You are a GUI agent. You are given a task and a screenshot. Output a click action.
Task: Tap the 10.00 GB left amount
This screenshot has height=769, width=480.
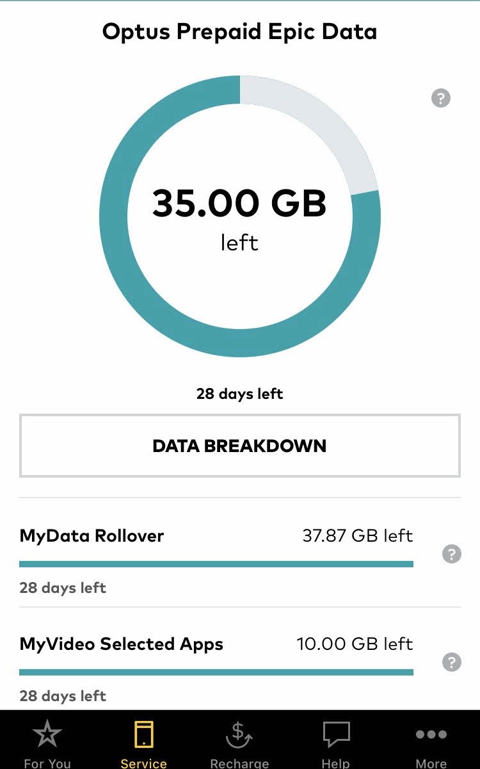click(355, 644)
